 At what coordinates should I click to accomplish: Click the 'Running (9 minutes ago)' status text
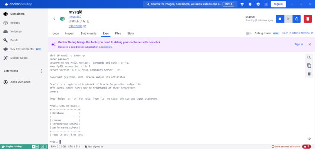(x=259, y=20)
